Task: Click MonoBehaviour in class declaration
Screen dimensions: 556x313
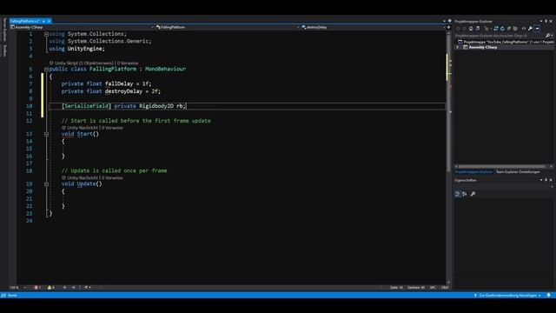Action: pyautogui.click(x=165, y=69)
